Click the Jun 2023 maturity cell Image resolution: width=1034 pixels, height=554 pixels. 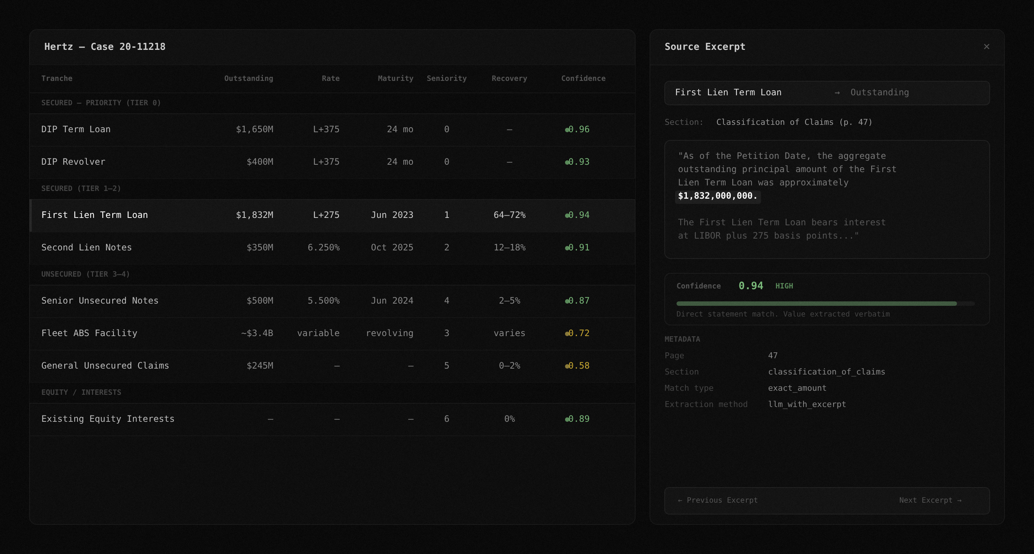(392, 215)
